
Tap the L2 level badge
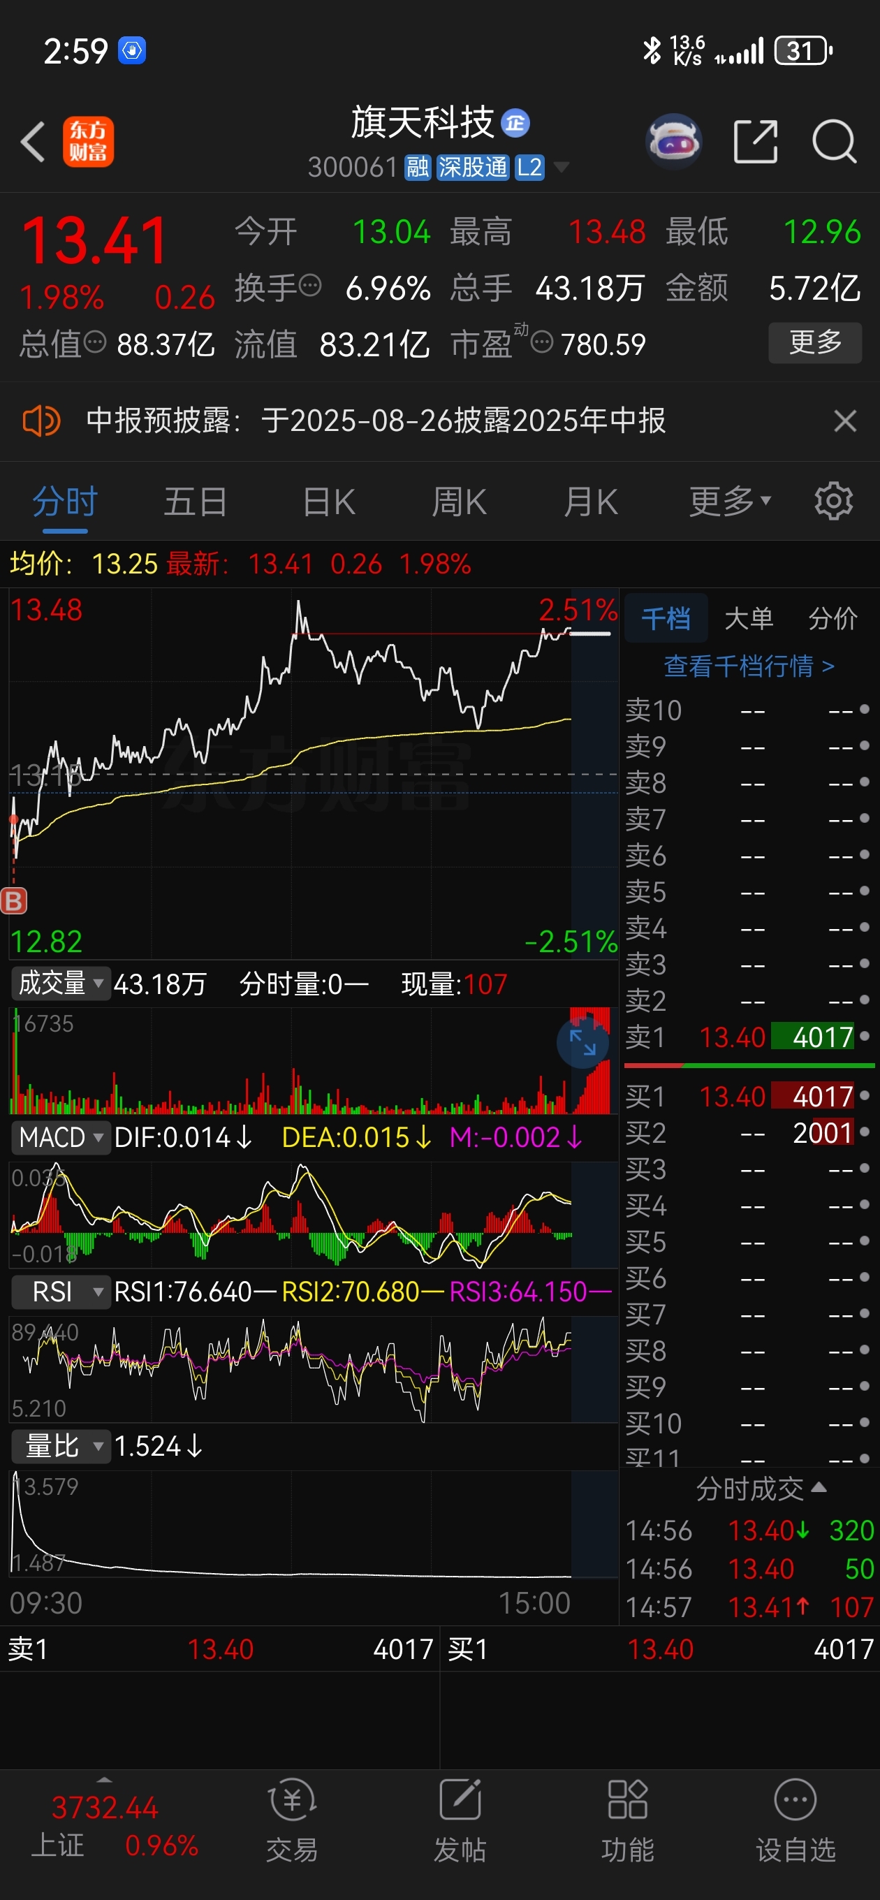pos(529,168)
